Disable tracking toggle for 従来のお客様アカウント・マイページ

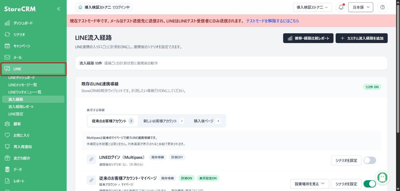coord(370,184)
